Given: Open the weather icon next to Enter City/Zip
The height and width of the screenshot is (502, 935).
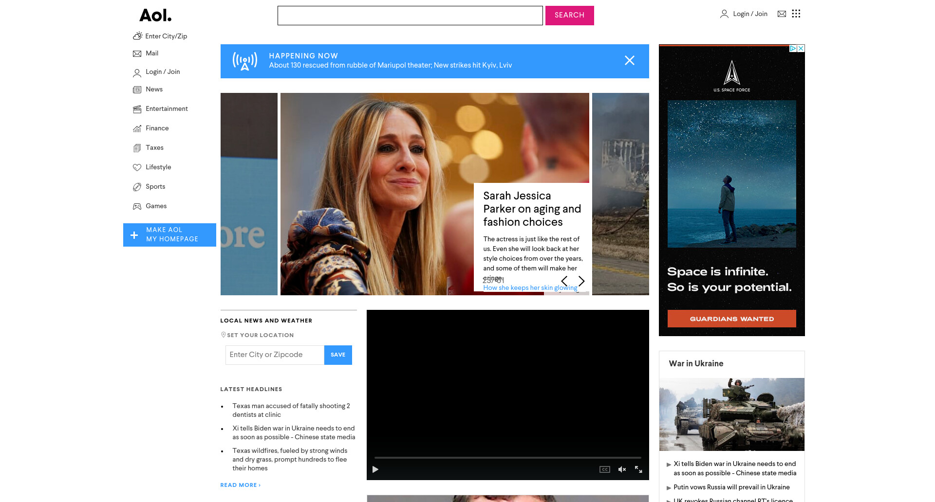Looking at the screenshot, I should (x=137, y=36).
